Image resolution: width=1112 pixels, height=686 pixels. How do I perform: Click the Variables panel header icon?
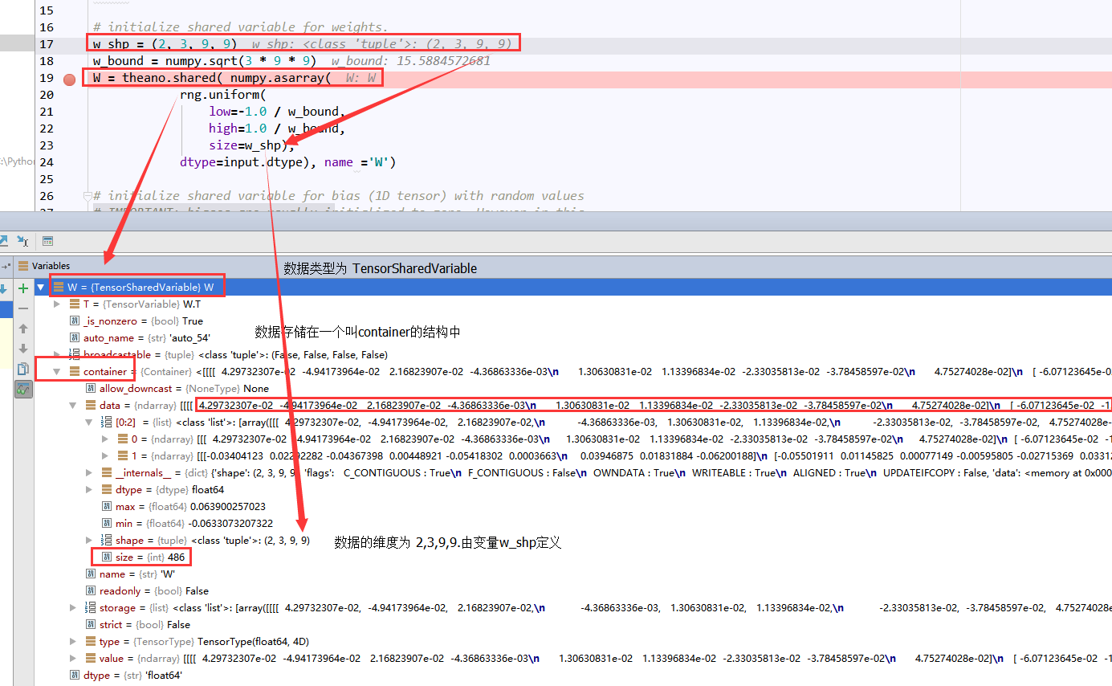point(22,266)
